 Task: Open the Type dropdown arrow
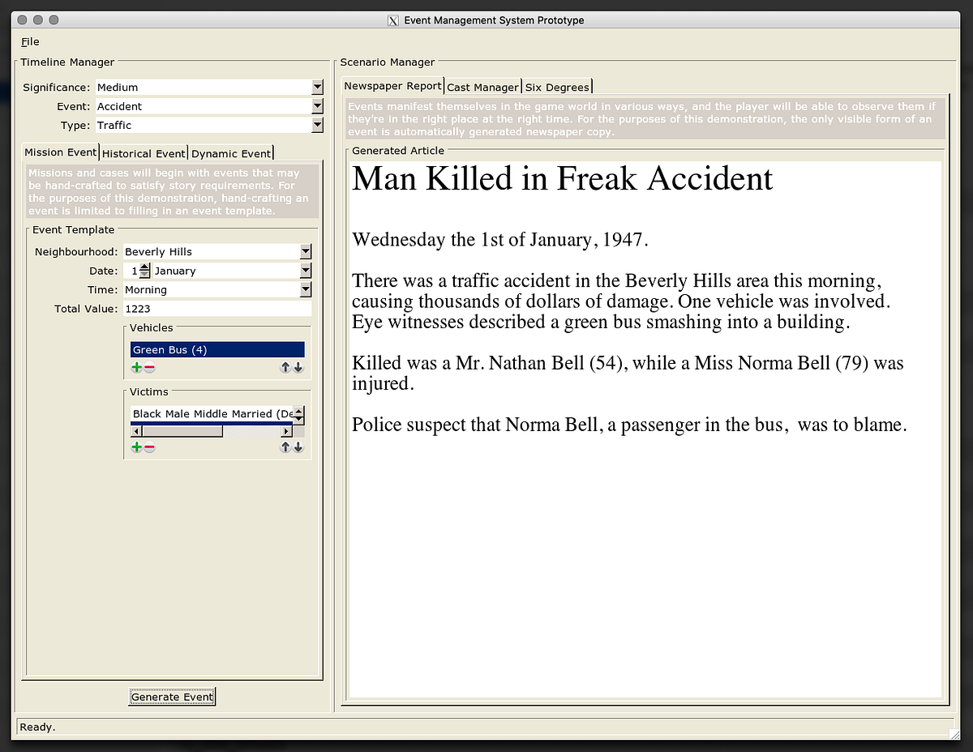coord(317,125)
